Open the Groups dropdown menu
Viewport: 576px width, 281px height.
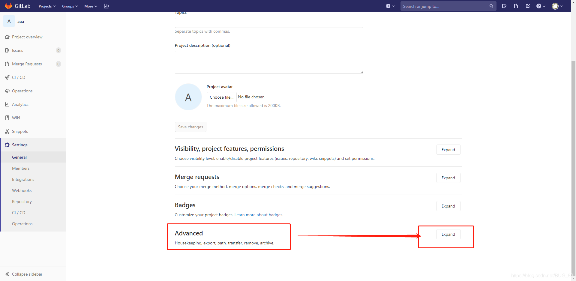[x=70, y=6]
